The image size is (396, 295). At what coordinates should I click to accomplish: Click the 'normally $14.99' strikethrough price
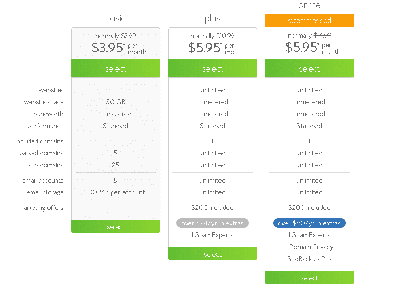[309, 35]
